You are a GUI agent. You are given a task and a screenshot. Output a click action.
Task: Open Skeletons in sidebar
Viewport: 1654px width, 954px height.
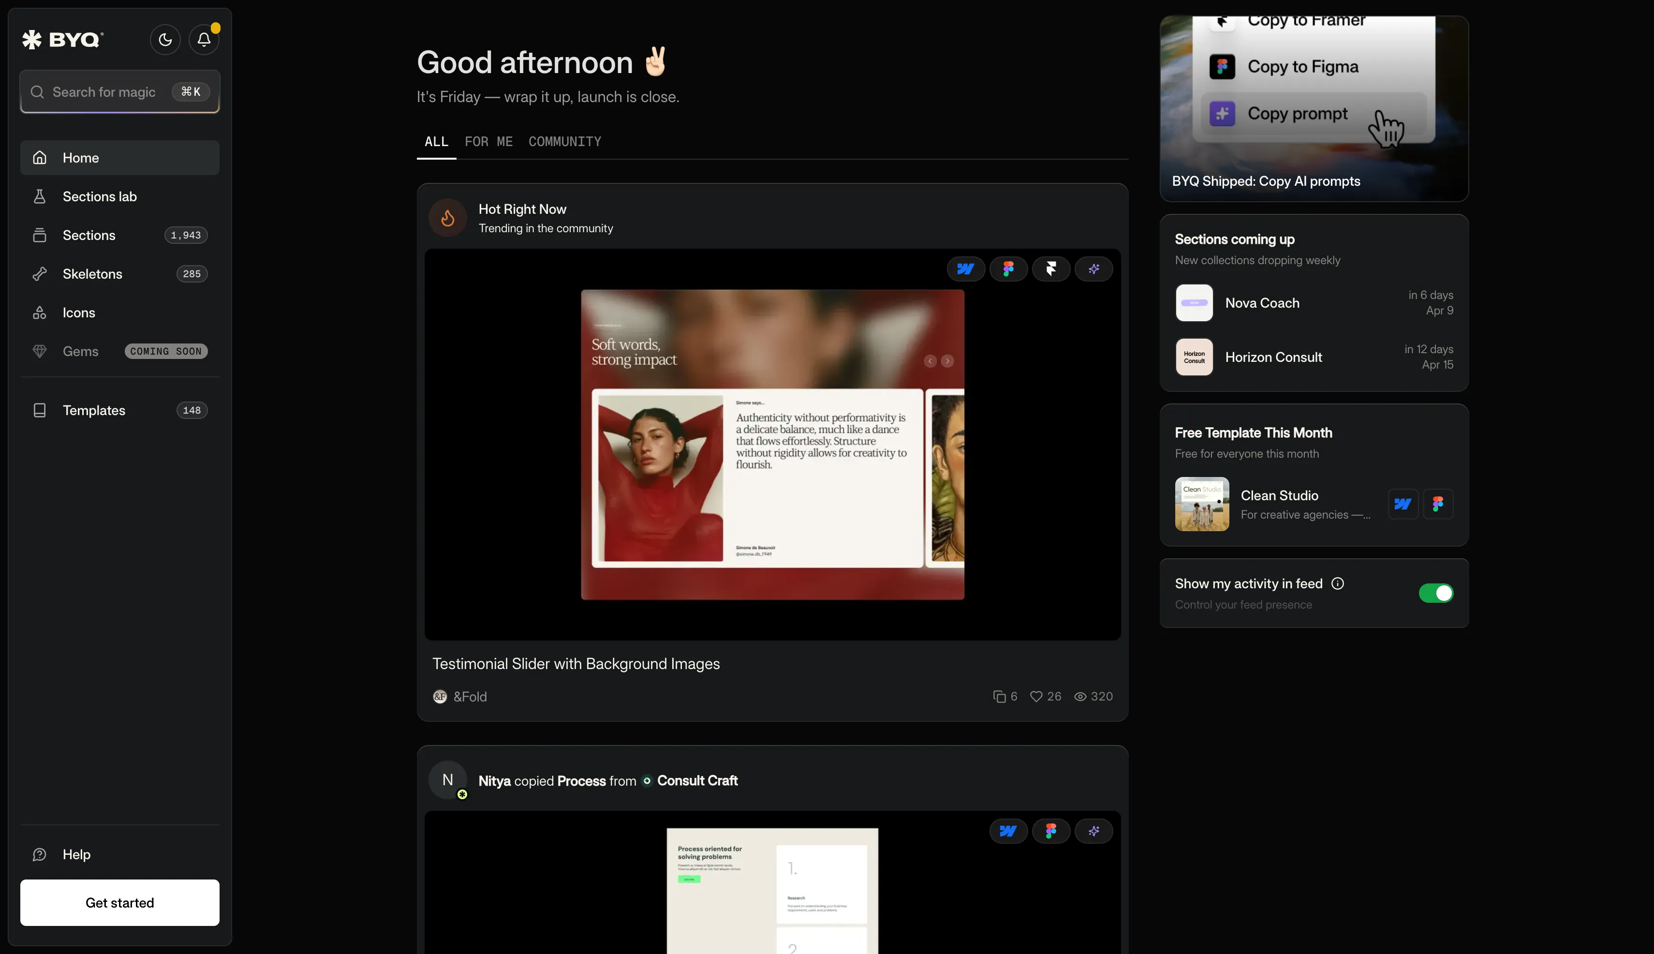(92, 274)
